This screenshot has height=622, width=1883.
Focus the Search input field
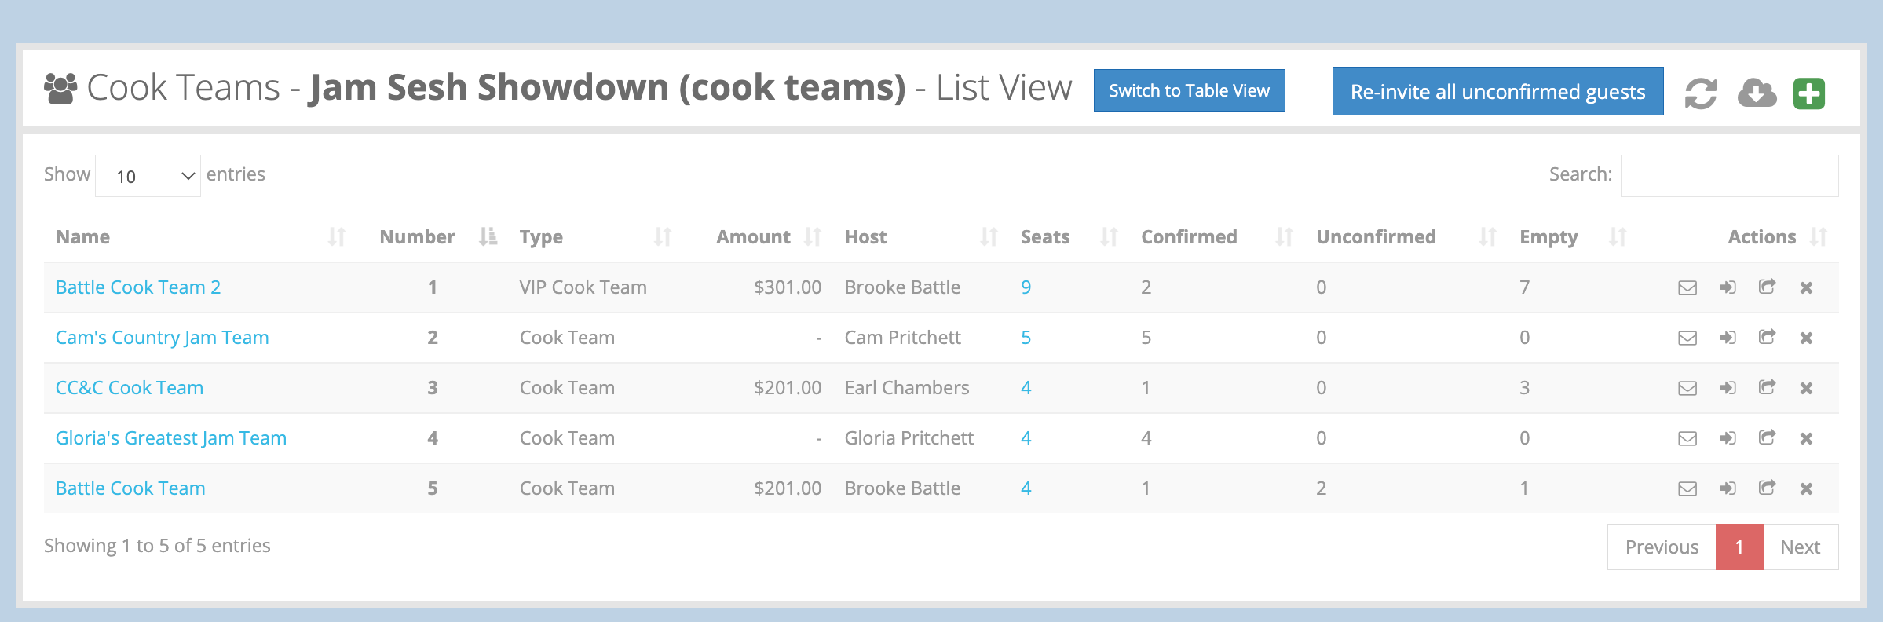point(1729,176)
